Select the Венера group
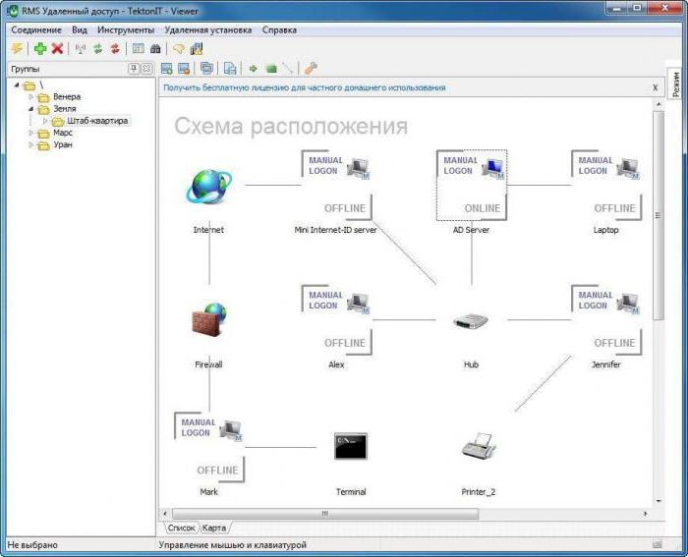This screenshot has width=688, height=557. (67, 96)
